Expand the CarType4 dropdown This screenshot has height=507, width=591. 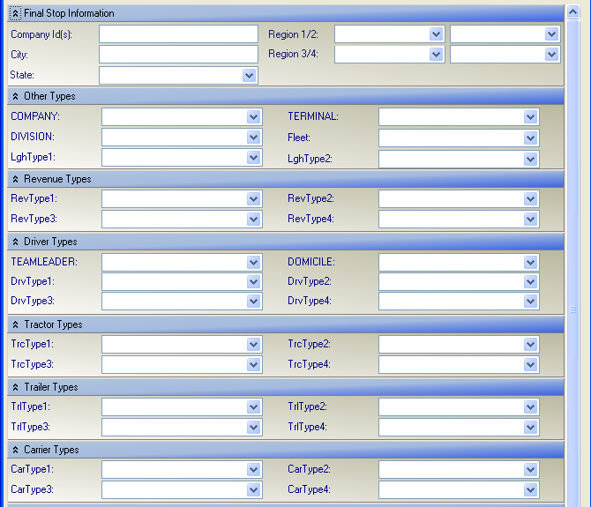click(x=530, y=490)
